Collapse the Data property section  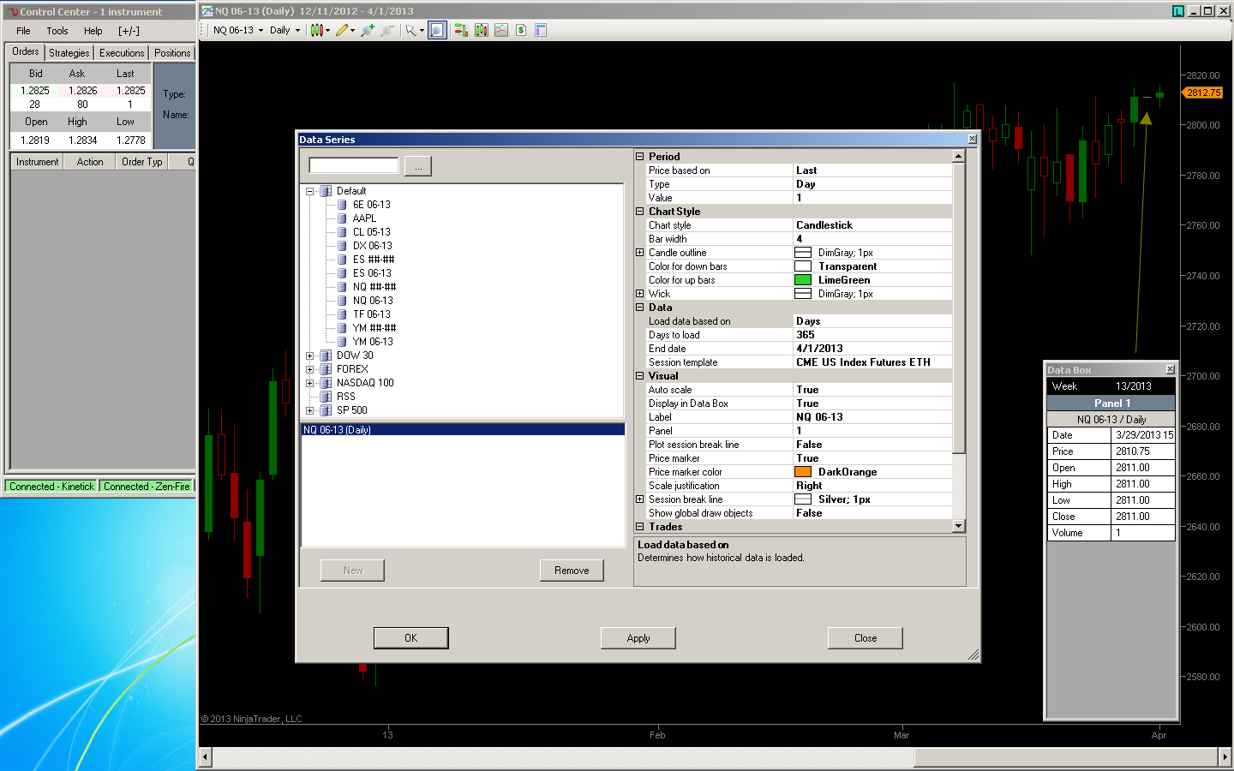[x=640, y=308]
